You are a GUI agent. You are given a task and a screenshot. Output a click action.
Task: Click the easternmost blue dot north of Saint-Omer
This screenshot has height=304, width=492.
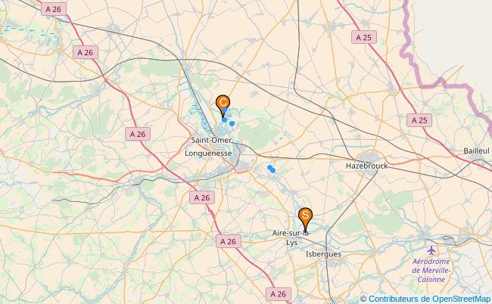(x=232, y=124)
